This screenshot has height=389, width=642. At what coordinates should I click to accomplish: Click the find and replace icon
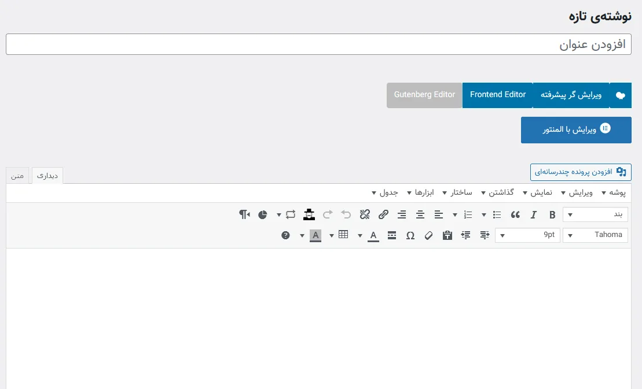point(290,214)
